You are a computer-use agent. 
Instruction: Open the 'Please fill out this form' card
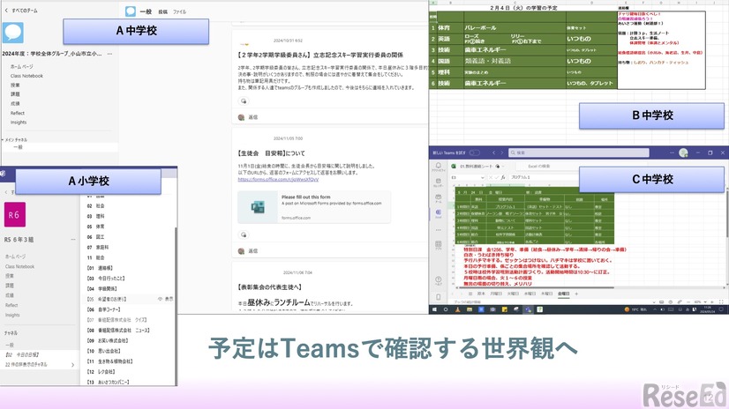click(314, 206)
